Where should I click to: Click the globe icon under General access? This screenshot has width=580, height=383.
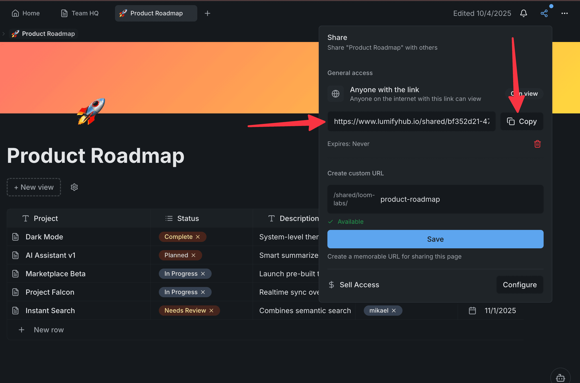(335, 94)
